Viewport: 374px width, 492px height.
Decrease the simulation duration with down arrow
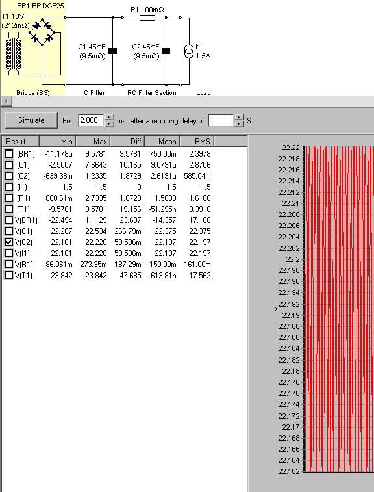109,123
